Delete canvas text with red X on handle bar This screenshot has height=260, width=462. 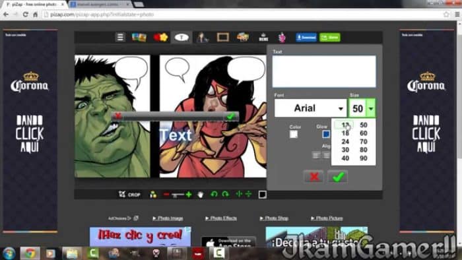coord(118,115)
